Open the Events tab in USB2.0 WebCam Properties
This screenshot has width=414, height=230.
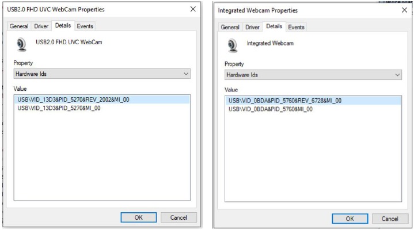click(x=85, y=26)
